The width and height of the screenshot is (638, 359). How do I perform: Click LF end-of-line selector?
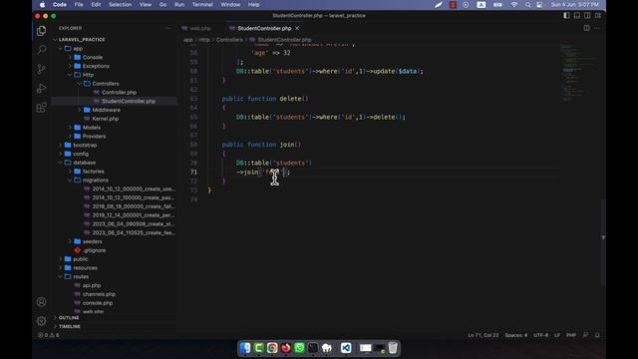pyautogui.click(x=557, y=335)
